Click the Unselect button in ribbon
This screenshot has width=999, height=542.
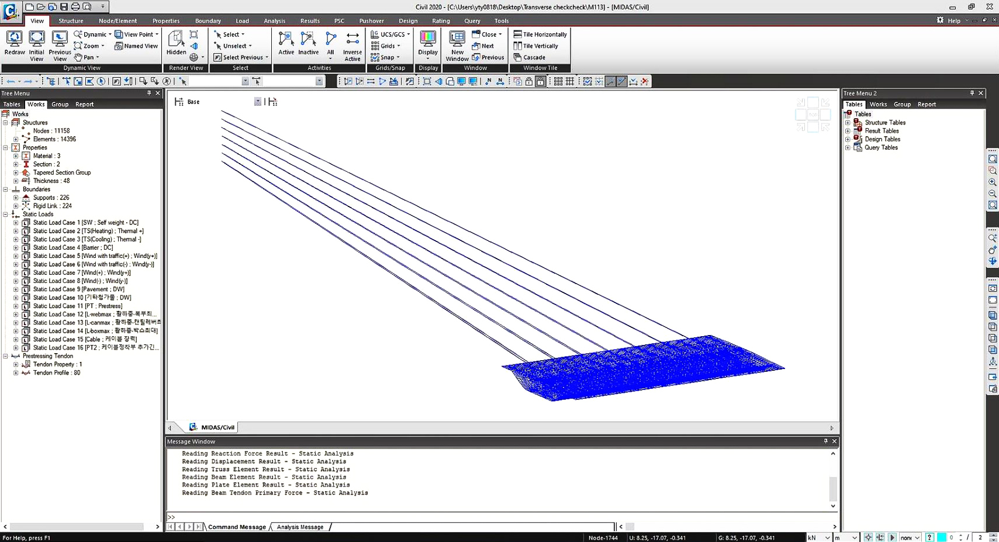(x=233, y=46)
